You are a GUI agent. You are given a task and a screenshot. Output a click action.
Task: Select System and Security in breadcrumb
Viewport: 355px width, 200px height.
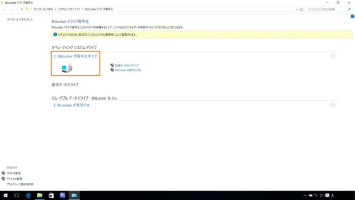tap(69, 9)
